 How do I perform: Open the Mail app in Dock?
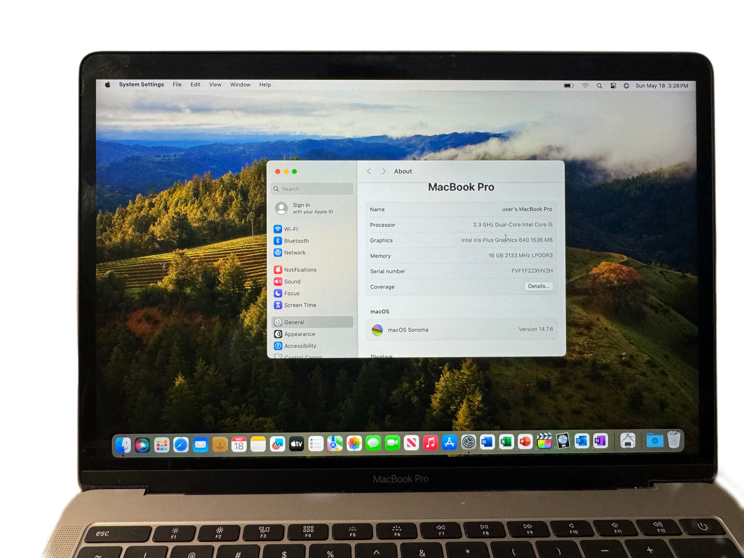[x=201, y=445]
